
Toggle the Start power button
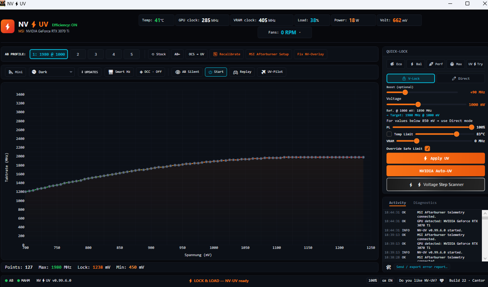pos(216,72)
